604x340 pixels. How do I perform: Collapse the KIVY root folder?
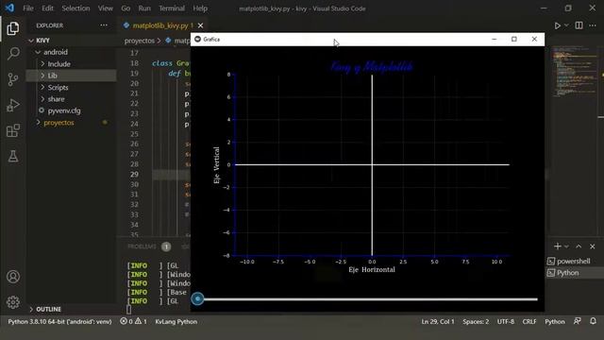[31, 40]
